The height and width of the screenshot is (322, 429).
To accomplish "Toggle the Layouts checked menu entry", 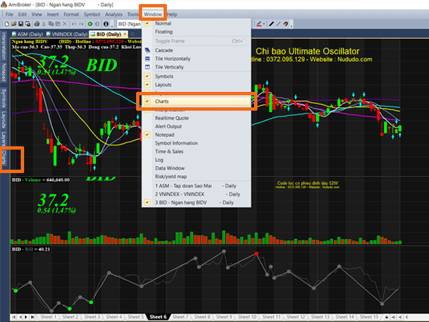I will [163, 85].
